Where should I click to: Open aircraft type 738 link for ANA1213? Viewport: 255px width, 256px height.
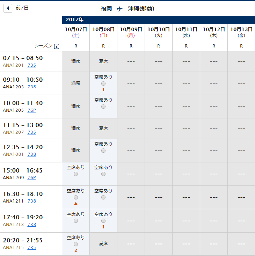pos(32,225)
